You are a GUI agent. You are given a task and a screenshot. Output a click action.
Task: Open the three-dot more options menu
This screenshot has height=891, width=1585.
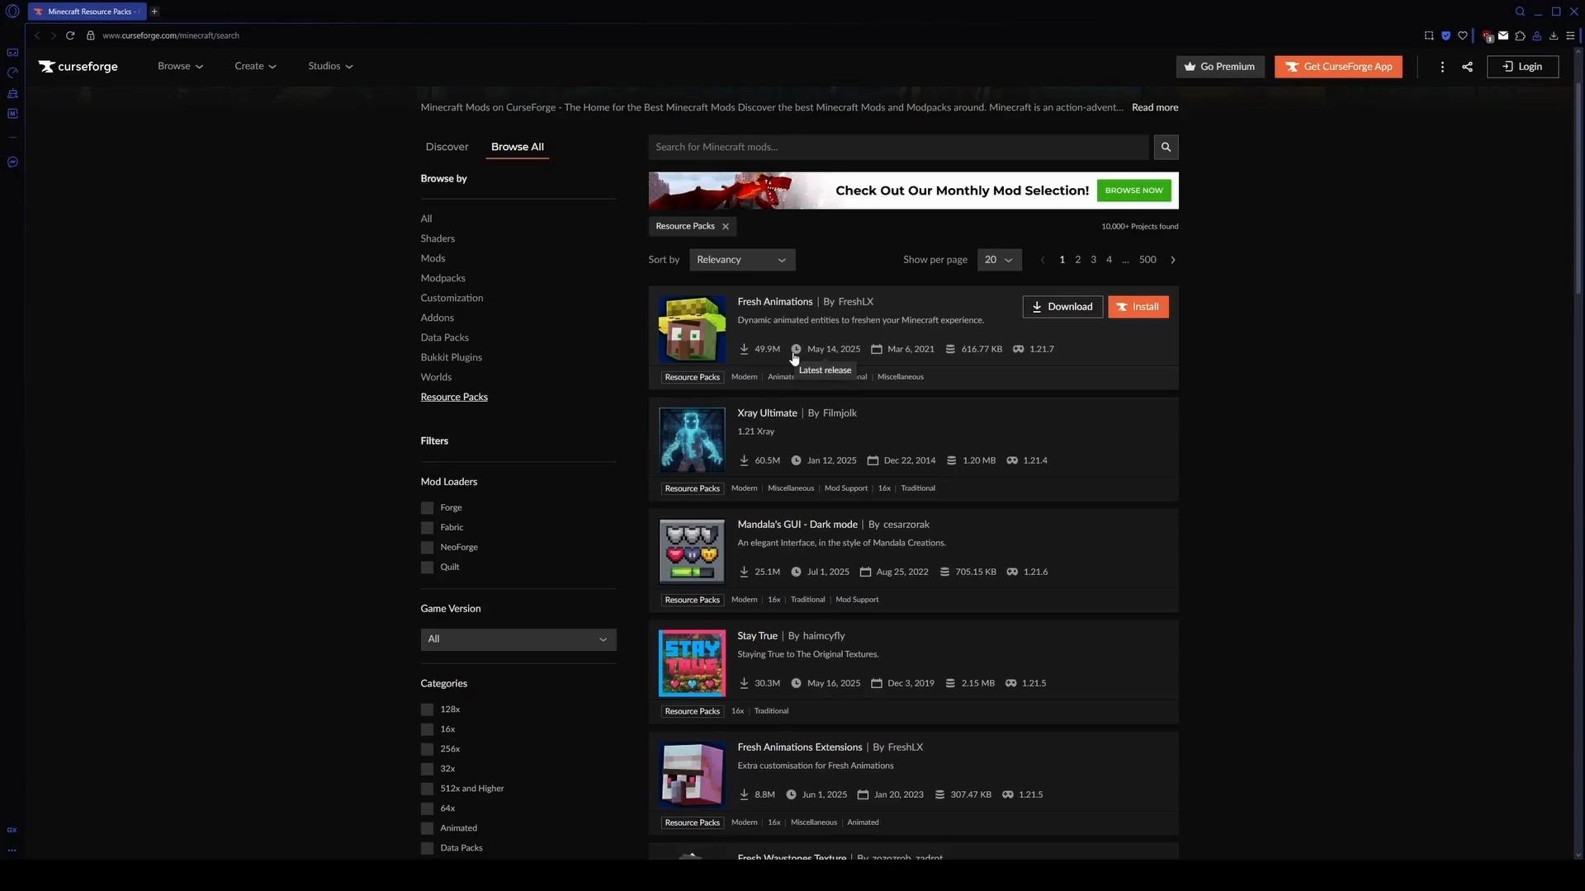pos(1442,67)
